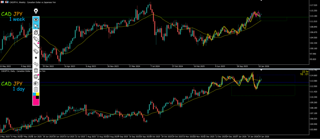The image size is (320, 139).
Task: Toggle the eye visibility button
Action: [x=36, y=19]
